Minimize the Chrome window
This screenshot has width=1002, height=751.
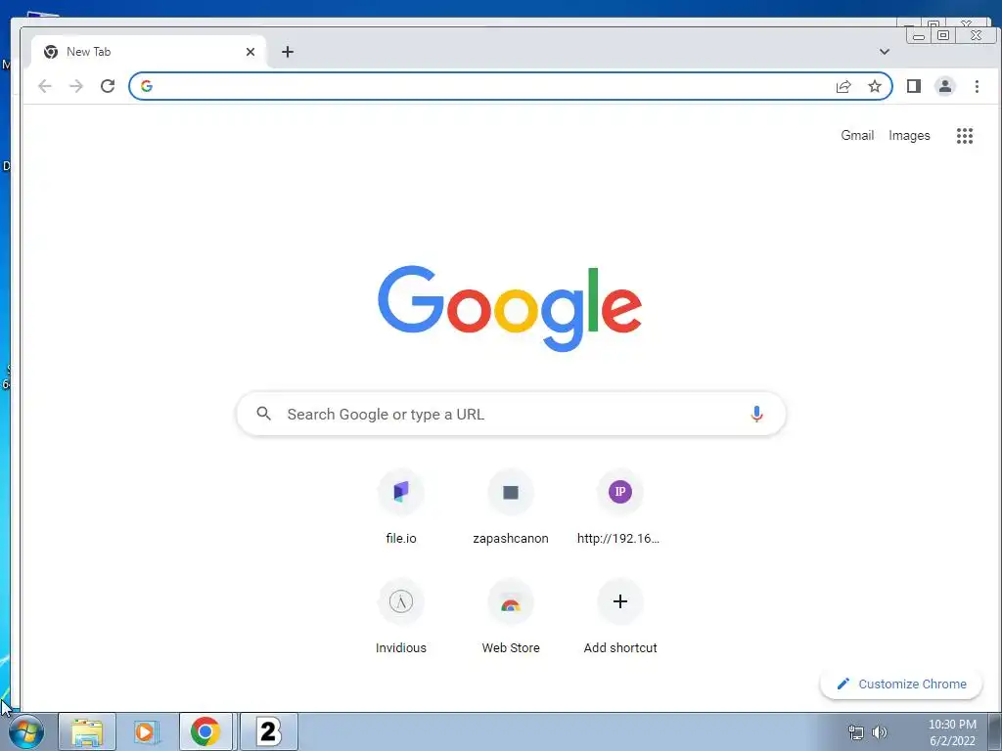click(919, 36)
